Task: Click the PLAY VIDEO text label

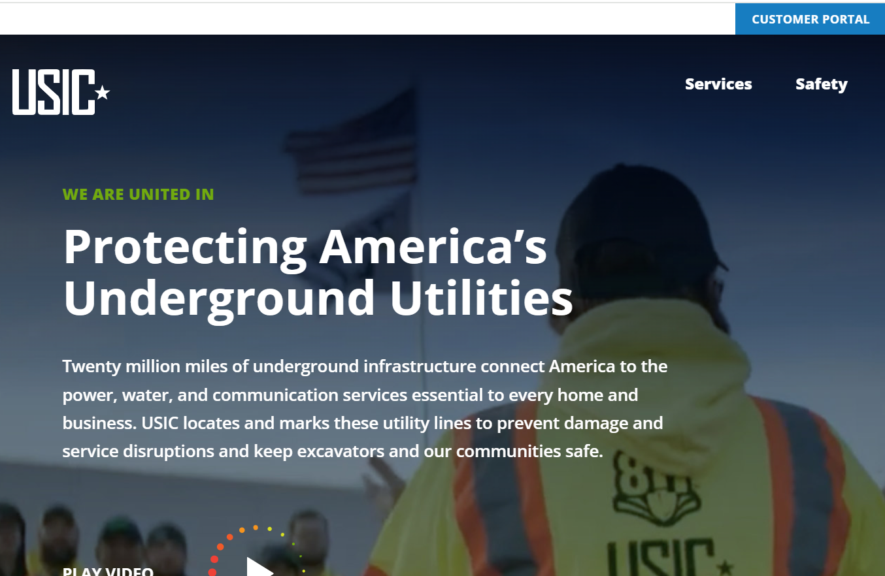Action: (x=108, y=571)
